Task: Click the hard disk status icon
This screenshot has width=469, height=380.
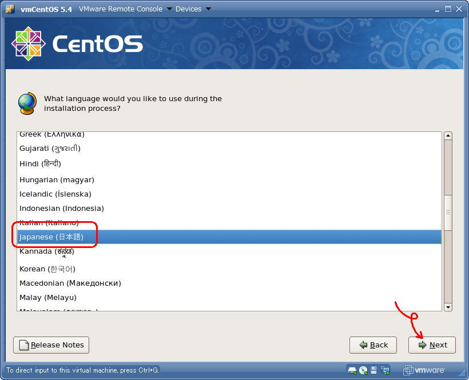Action: coord(352,370)
